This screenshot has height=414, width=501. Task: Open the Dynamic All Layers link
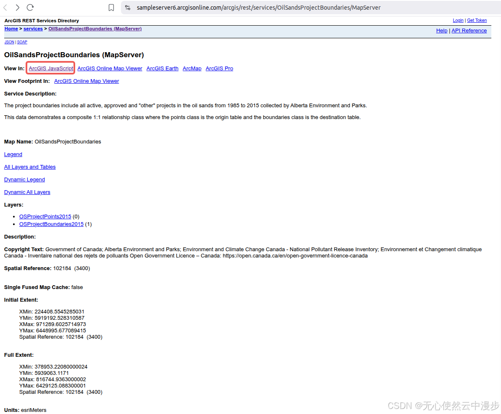pyautogui.click(x=27, y=192)
